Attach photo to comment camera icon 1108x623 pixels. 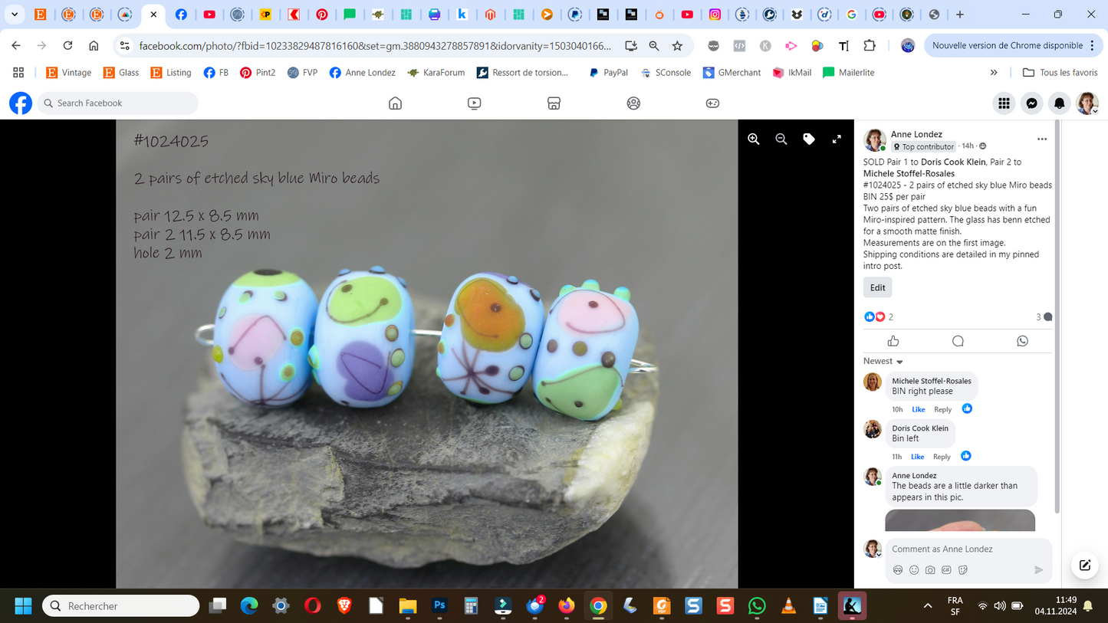coord(930,570)
